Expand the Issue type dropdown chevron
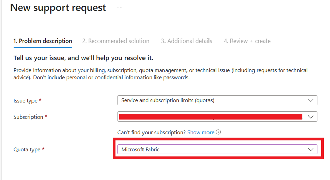Screen dimensions: 330x180 311,100
